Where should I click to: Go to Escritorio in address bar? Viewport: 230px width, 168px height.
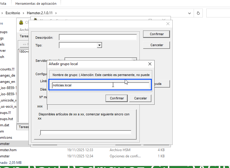point(13,13)
